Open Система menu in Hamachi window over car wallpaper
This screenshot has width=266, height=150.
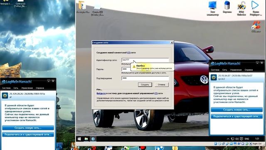[x=215, y=70]
